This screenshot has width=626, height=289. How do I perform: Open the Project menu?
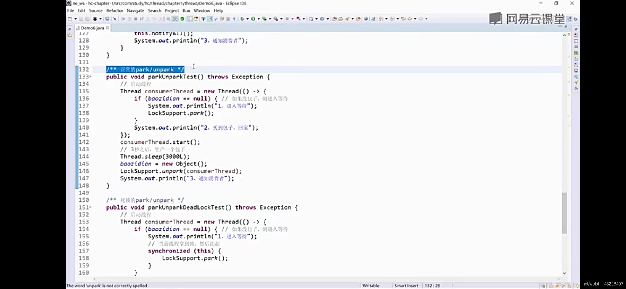172,11
